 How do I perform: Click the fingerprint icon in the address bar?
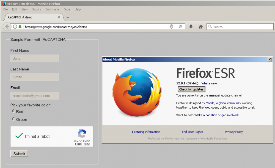pyautogui.click(x=171, y=27)
